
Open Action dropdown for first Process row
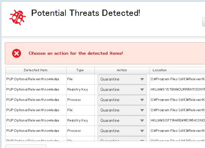pos(122,100)
